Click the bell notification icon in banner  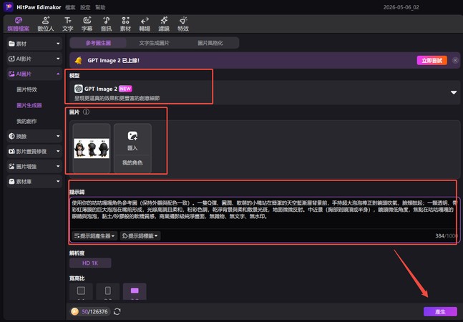[78, 60]
